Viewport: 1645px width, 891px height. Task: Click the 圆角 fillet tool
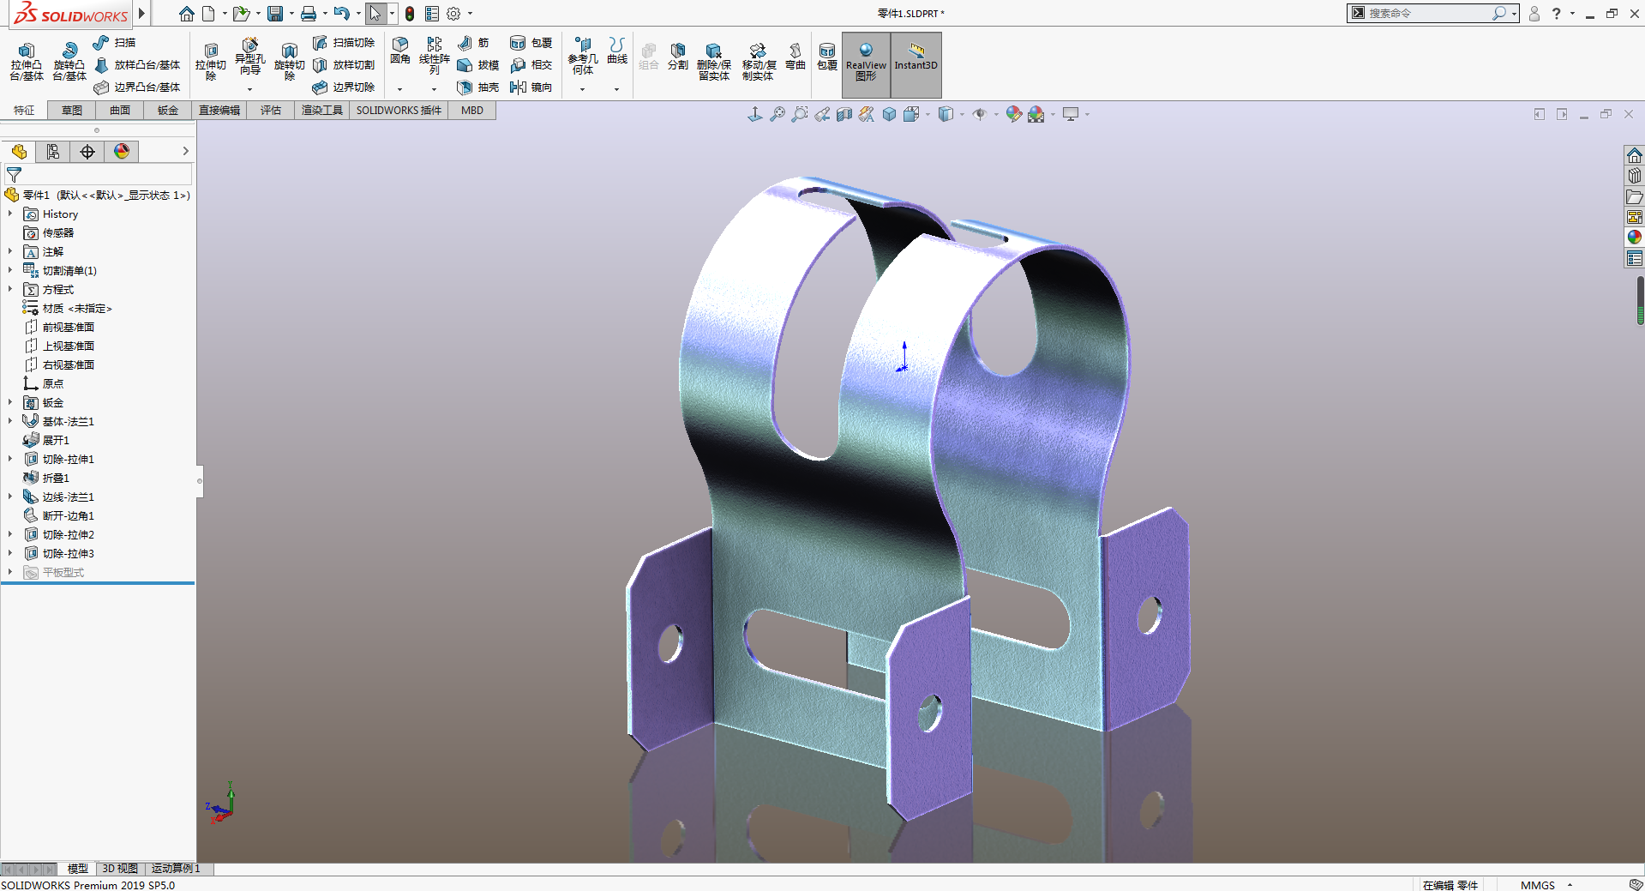click(x=400, y=51)
